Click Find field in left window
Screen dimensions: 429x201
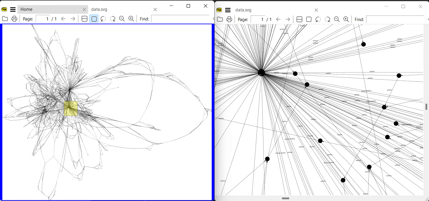click(180, 19)
